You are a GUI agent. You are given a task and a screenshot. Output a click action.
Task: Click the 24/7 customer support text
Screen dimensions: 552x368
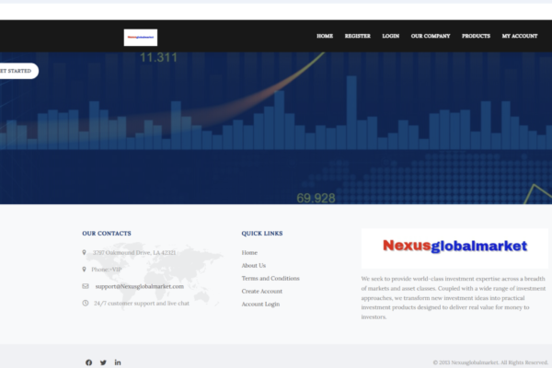click(x=142, y=304)
